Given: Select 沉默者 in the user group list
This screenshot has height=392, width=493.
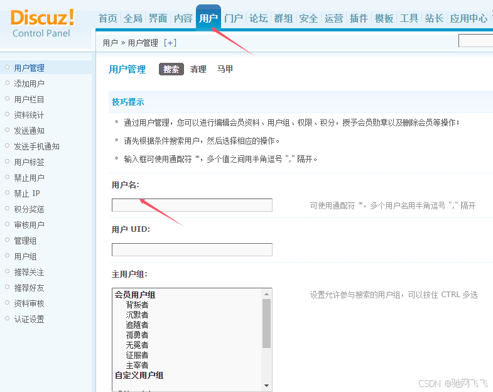Looking at the screenshot, I should pos(137,315).
